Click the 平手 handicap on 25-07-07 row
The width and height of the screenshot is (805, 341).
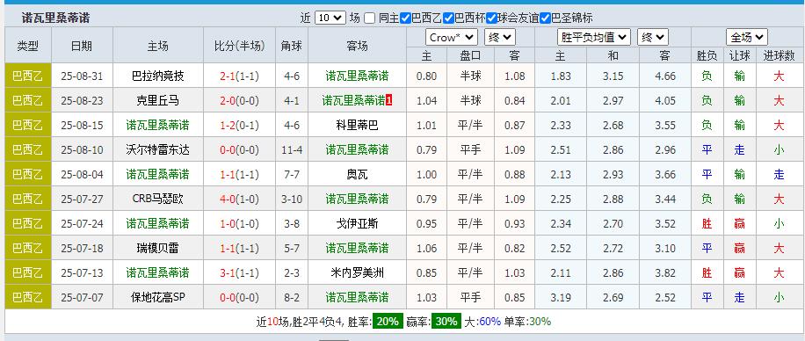click(x=471, y=297)
